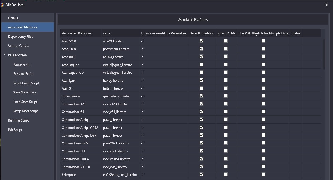Select the Atari 5200 platform cell

click(81, 41)
